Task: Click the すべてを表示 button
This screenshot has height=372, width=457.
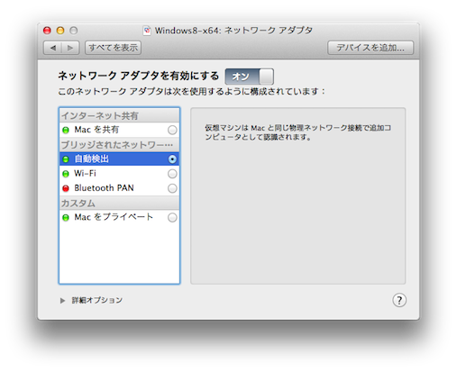Action: point(113,48)
